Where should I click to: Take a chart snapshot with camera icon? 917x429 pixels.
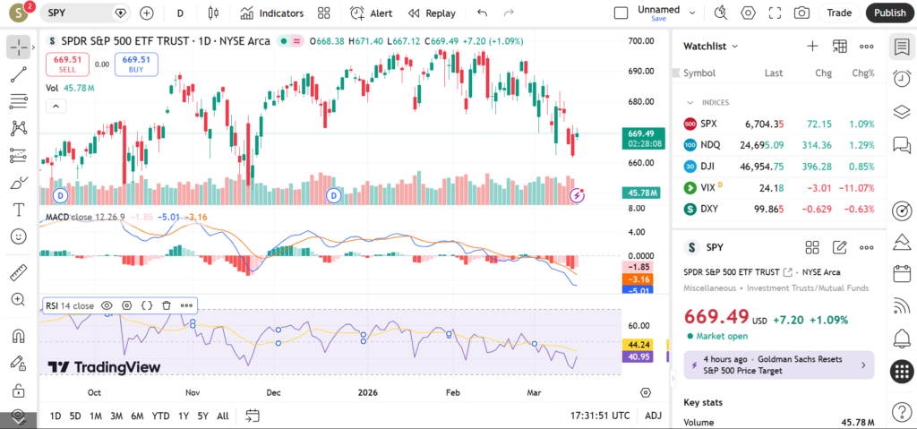801,13
